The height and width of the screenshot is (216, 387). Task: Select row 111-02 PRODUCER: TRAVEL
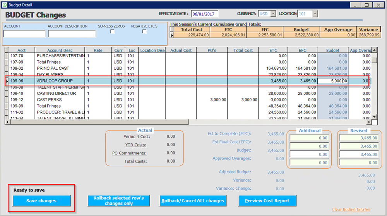(x=188, y=112)
